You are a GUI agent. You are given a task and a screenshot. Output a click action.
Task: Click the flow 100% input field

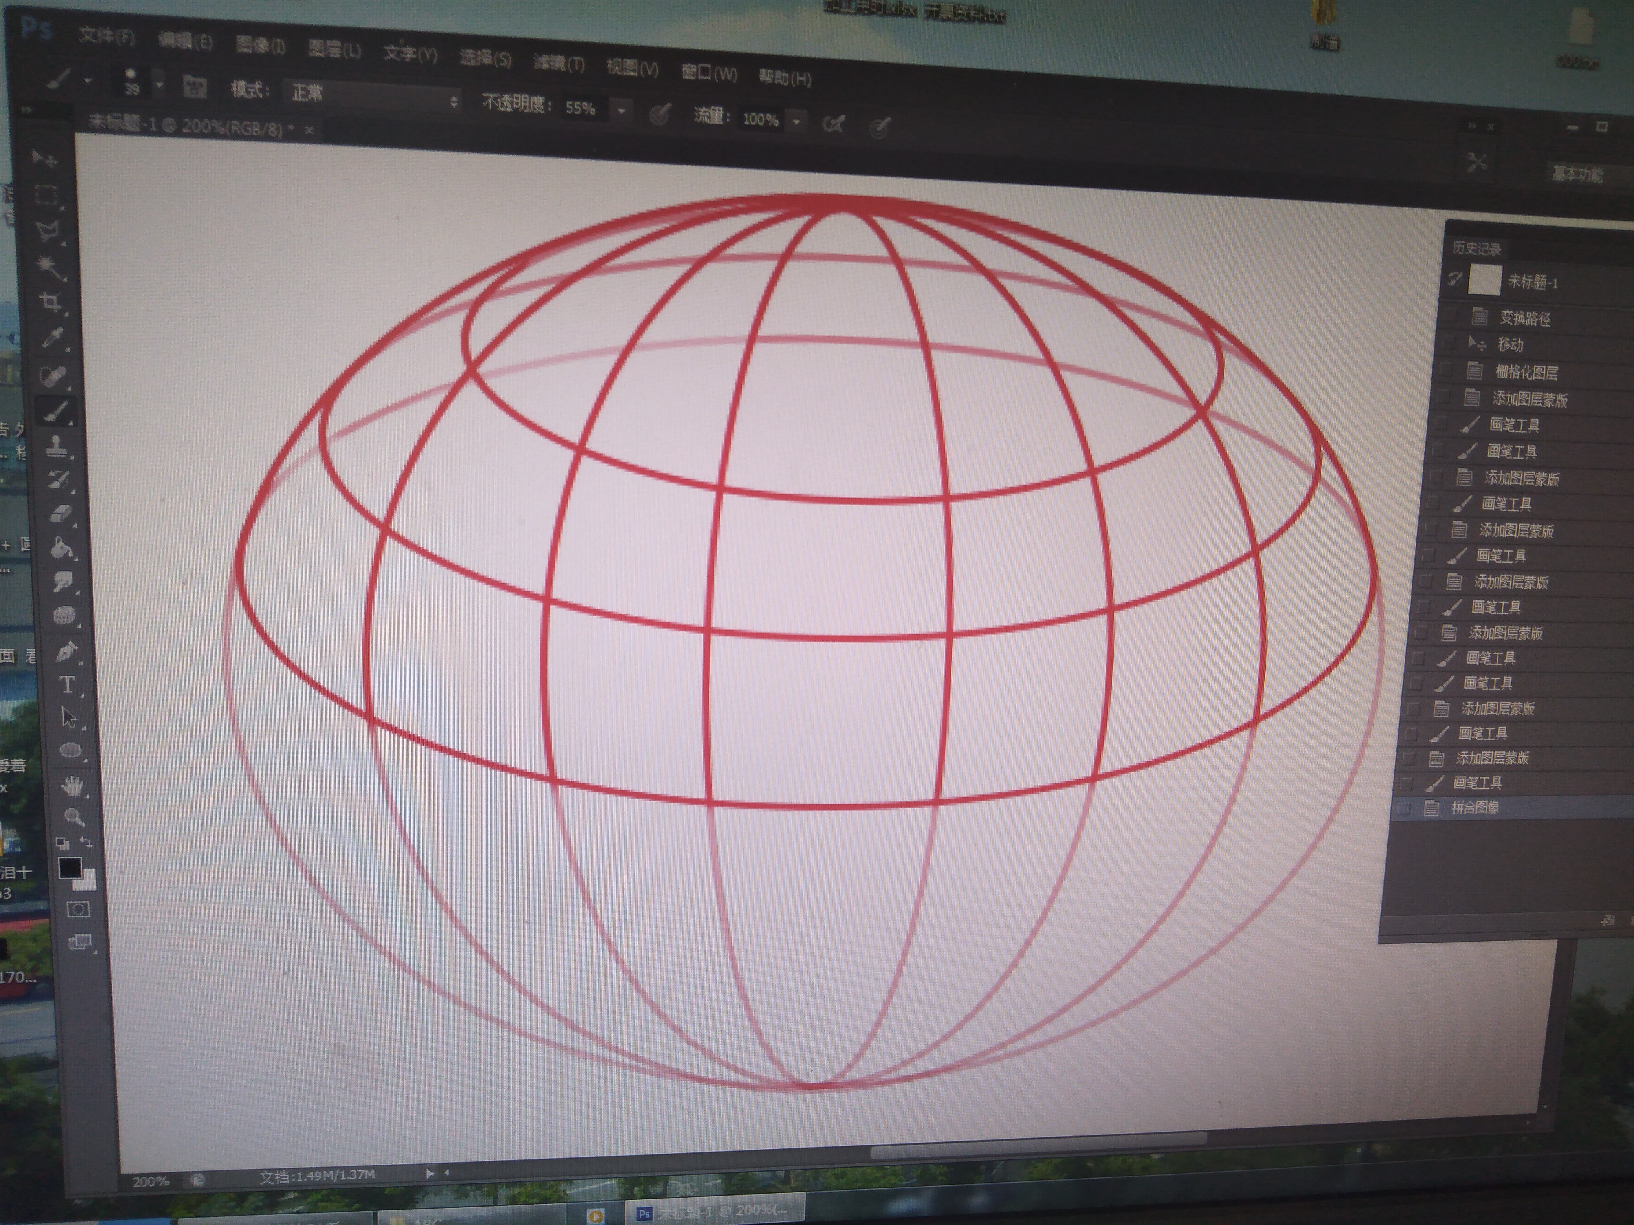pos(761,119)
